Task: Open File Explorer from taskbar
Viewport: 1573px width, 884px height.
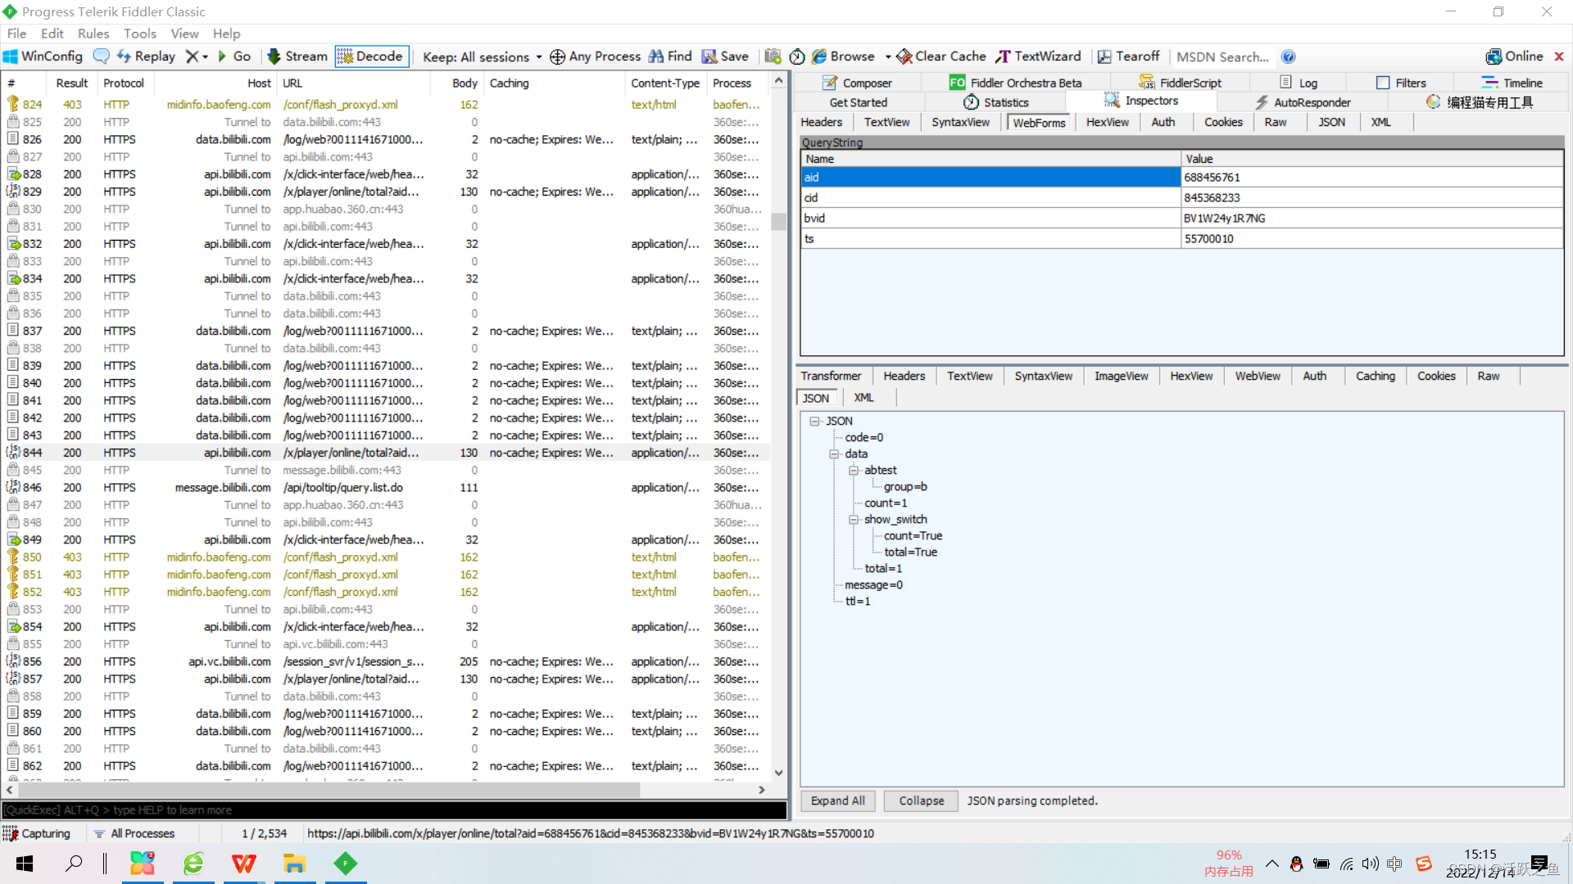Action: (x=294, y=864)
